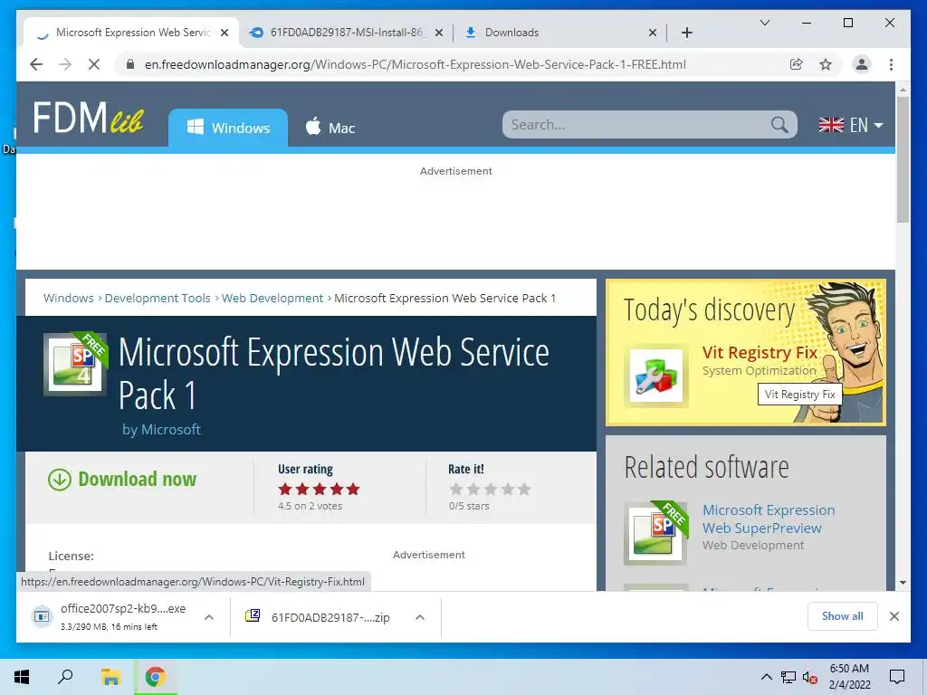
Task: Open the EN language dropdown
Action: pos(851,125)
